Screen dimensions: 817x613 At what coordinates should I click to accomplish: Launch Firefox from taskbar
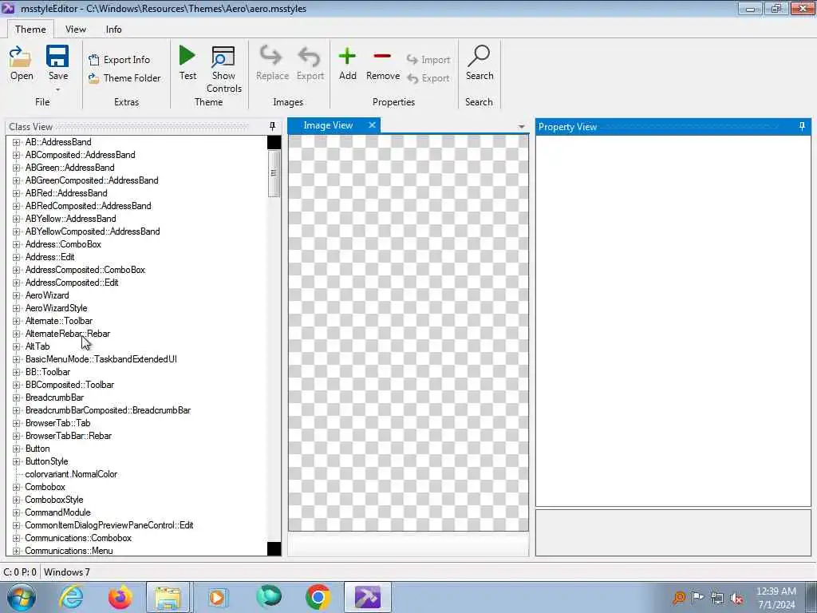pyautogui.click(x=120, y=597)
